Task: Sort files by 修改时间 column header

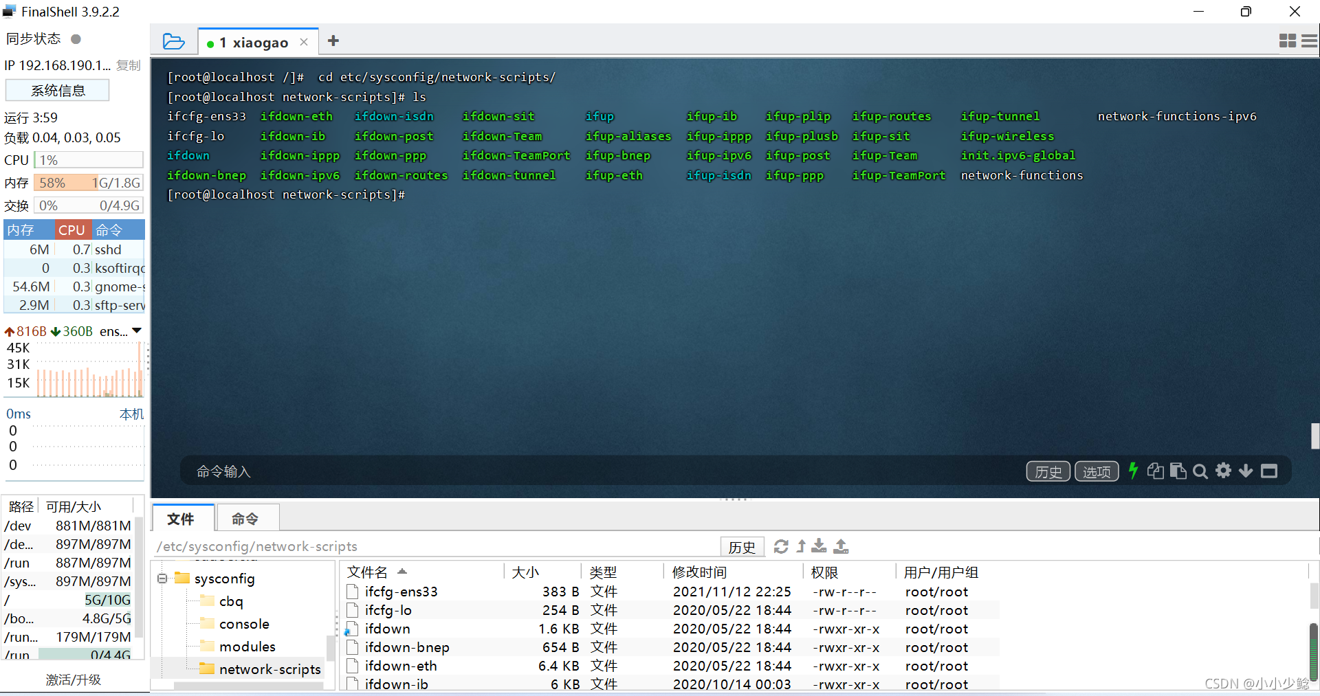Action: 734,572
